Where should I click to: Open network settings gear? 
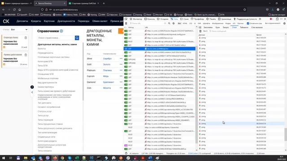284,23
